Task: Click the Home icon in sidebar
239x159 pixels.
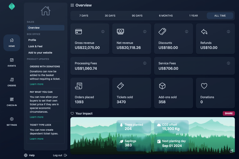Action: pyautogui.click(x=12, y=42)
